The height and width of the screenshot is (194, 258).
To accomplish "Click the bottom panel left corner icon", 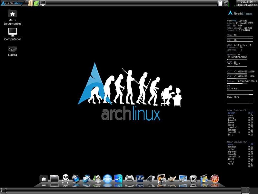I will 3,191.
